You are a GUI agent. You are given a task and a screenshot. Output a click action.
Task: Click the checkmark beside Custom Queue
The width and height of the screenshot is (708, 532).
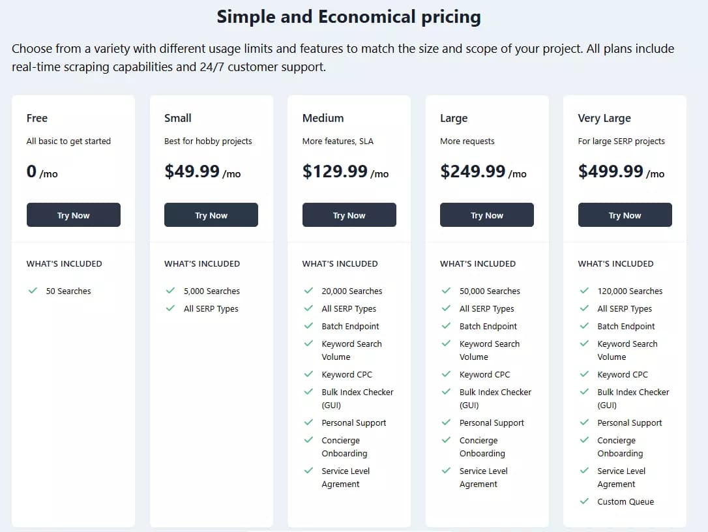584,501
